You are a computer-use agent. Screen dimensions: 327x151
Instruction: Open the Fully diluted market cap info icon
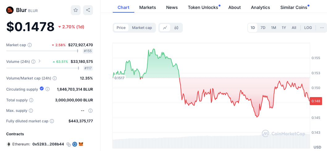point(52,121)
